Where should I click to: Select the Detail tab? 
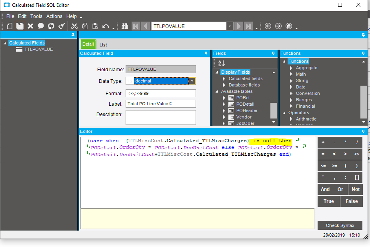88,44
